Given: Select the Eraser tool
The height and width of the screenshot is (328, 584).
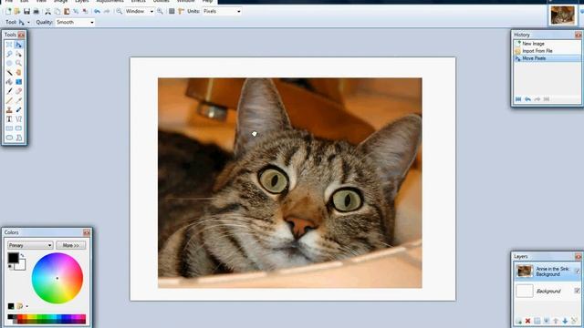Looking at the screenshot, I should click(x=18, y=91).
